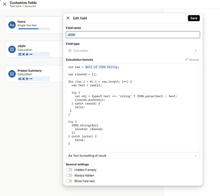Viewport: 220px width, 196px height.
Task: Click the Calculation type icon in Field type
Action: 70,51
